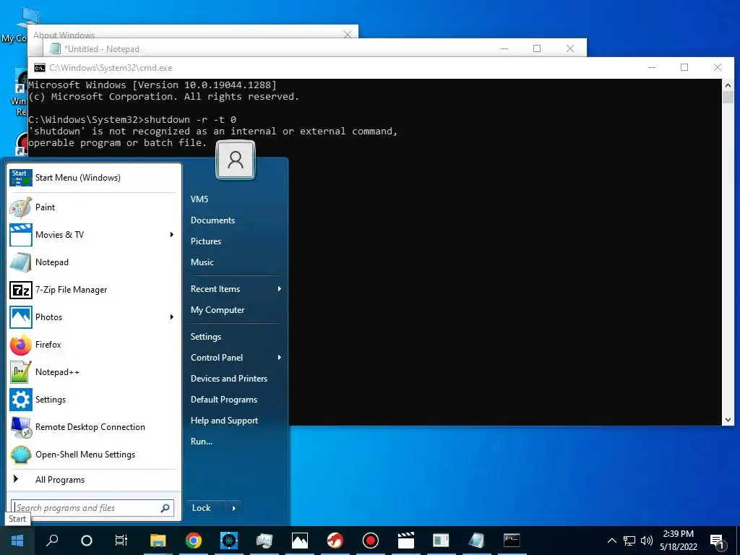Screen dimensions: 740x555
Task: Click the Windows Start button on taskbar
Action: point(17,541)
